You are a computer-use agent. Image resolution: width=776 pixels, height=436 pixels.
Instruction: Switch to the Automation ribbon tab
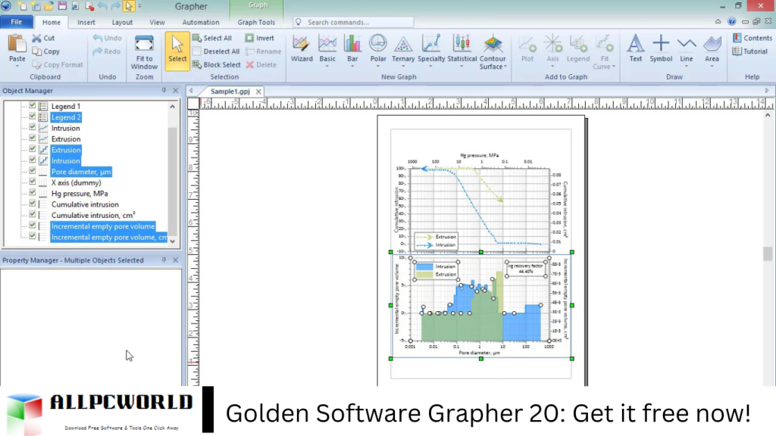tap(200, 22)
